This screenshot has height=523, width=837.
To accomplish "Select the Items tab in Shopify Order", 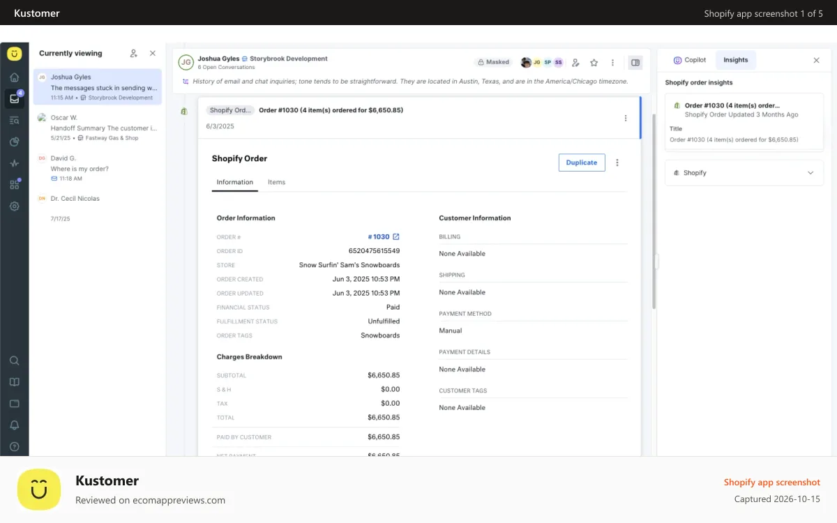I will (277, 182).
